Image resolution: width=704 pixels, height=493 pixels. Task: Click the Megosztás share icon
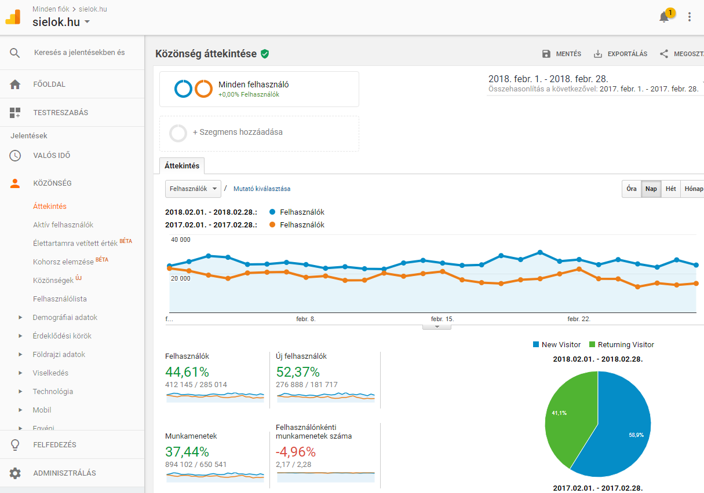[663, 53]
